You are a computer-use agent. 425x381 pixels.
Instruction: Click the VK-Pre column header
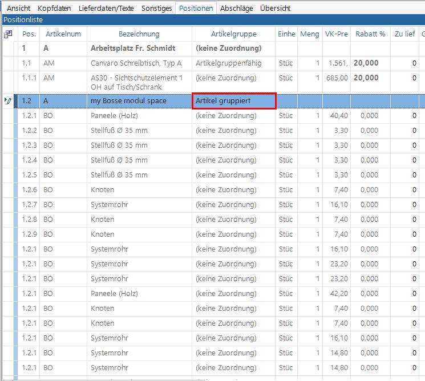coord(336,34)
